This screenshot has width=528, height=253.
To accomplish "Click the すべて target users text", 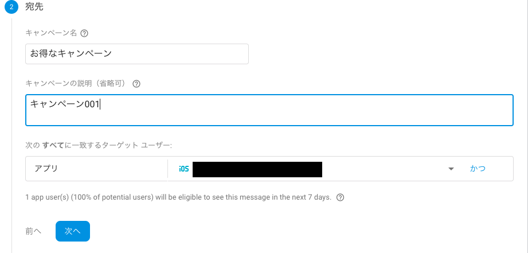I will pyautogui.click(x=53, y=145).
